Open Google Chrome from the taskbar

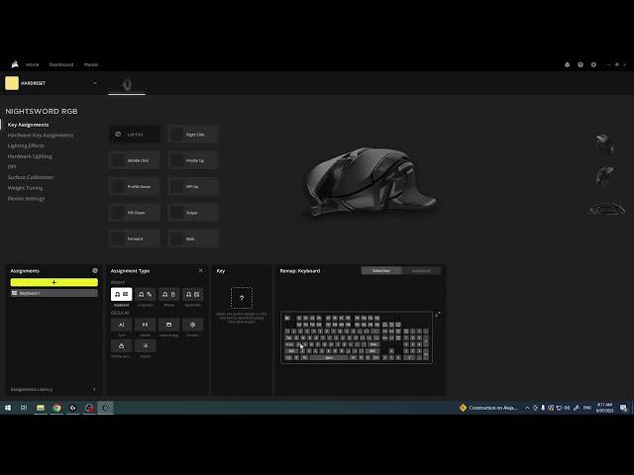(x=56, y=408)
